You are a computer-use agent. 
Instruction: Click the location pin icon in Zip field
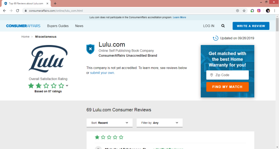[x=212, y=75]
